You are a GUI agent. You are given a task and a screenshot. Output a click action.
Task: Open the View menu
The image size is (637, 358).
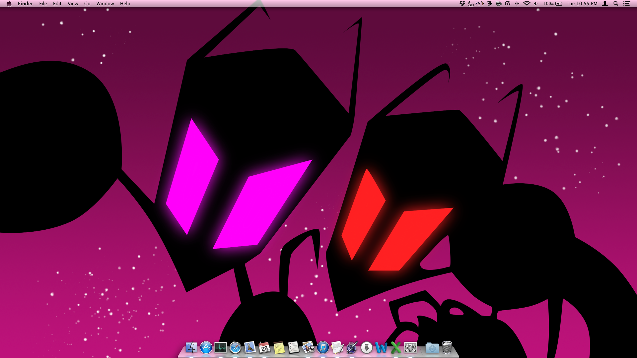pos(73,4)
